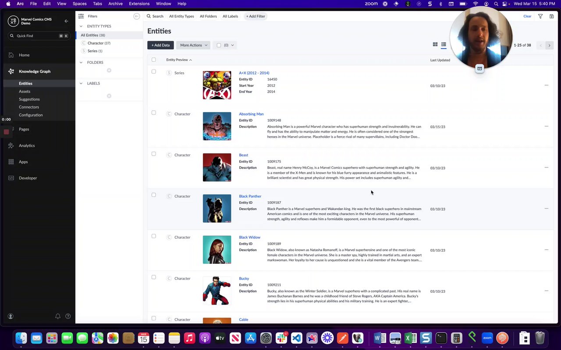Open the Absorbing Man entity link
This screenshot has width=561, height=350.
coord(251,114)
